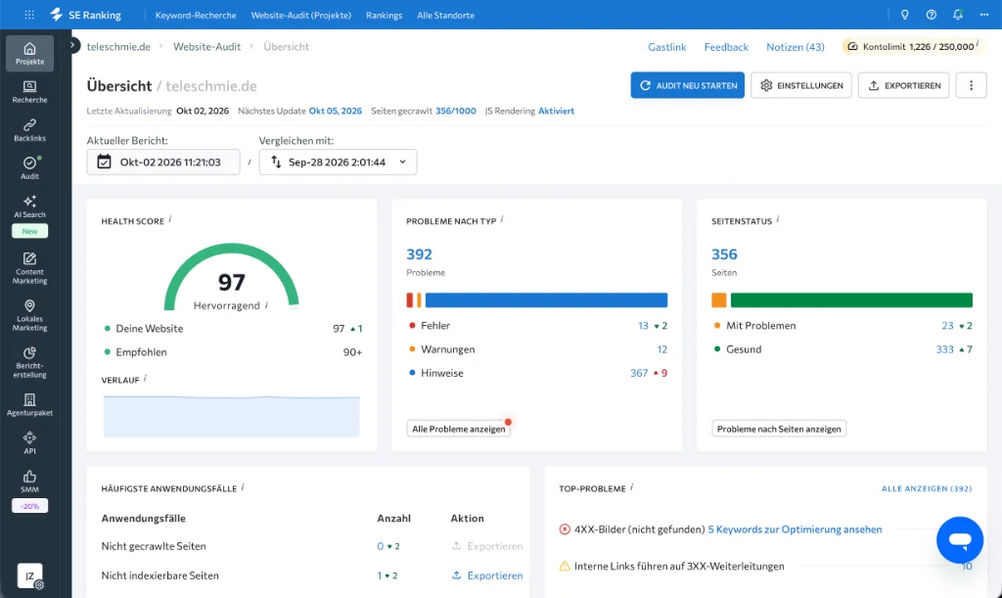The image size is (1002, 598).
Task: Open Content Marketing in the sidebar
Action: coord(30,268)
